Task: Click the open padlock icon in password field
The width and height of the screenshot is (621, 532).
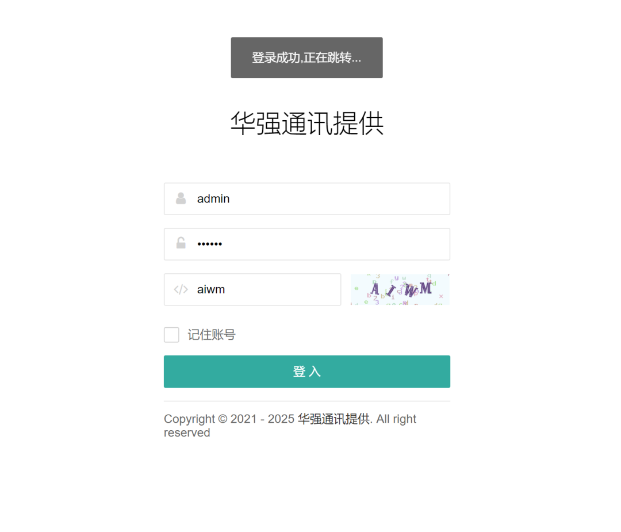Action: pos(181,243)
